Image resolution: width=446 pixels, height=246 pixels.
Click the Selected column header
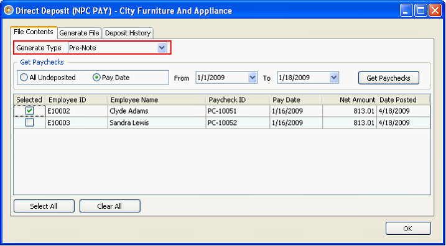(29, 100)
